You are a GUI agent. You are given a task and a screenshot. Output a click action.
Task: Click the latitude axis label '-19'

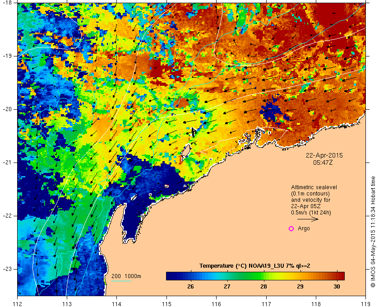7,56
